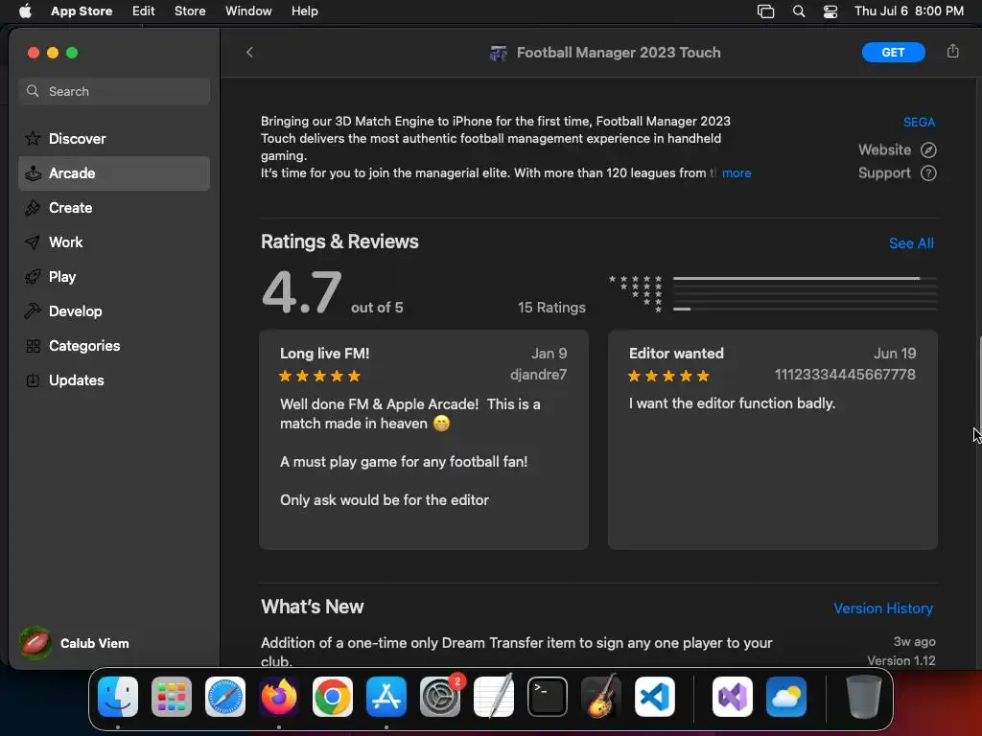Open Version History link

coord(883,609)
